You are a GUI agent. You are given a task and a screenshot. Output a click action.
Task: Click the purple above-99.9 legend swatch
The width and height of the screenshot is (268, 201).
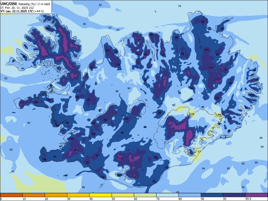tap(256, 195)
